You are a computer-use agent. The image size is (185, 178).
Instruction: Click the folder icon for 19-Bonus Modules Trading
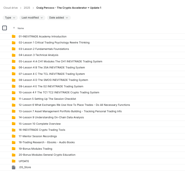pos(14,149)
